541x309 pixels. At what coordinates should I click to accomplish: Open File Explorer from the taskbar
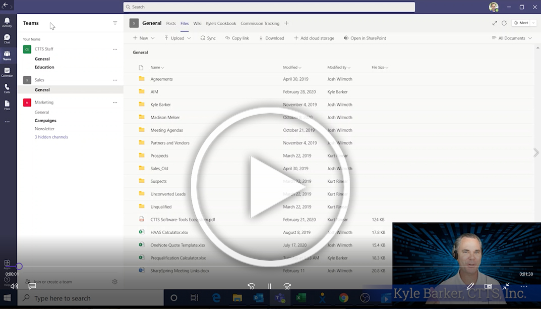click(237, 298)
